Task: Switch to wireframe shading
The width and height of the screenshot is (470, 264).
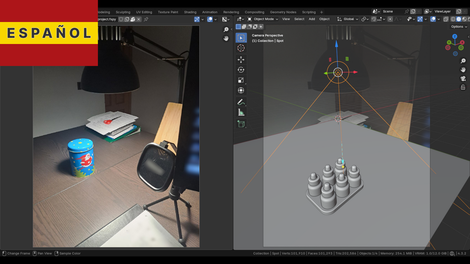Action: [453, 19]
